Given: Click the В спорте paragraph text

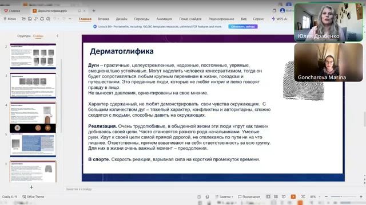Looking at the screenshot, I should 174,159.
